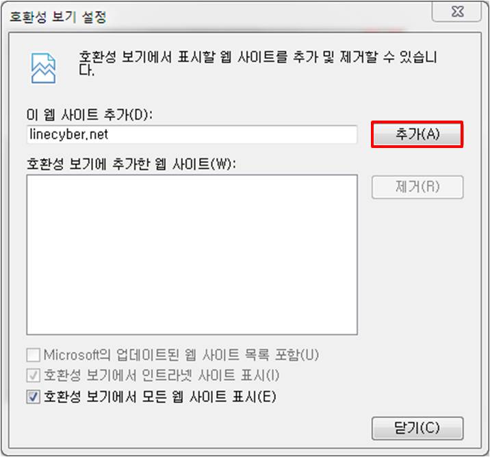Click the 호환성 보기에 추가한 웹 사이트(W) label
This screenshot has height=457, width=490.
click(x=131, y=164)
